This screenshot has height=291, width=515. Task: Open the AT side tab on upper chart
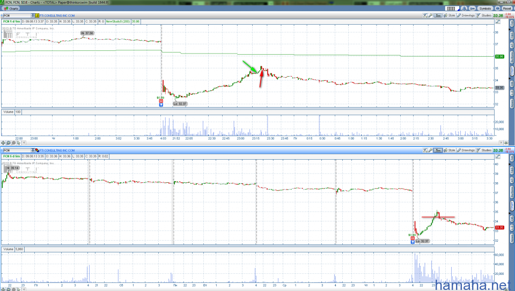pos(512,45)
